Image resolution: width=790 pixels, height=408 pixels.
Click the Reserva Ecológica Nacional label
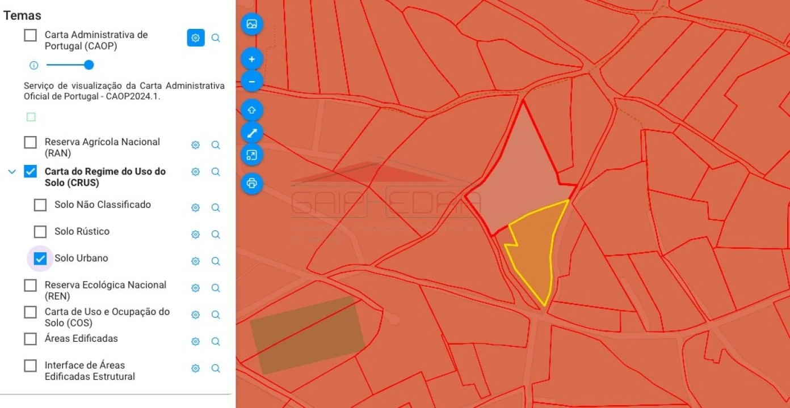pos(105,290)
